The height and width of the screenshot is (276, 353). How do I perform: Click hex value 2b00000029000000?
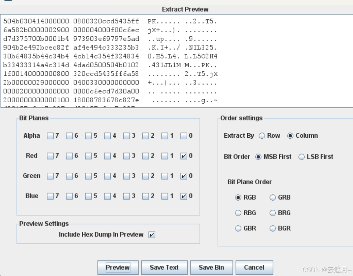point(36,82)
